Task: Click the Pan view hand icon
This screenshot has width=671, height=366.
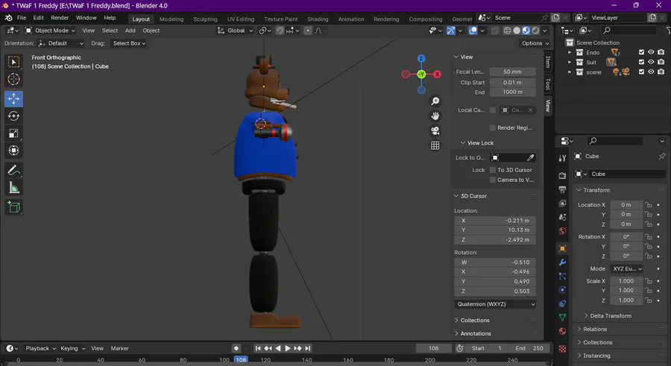Action: (435, 116)
